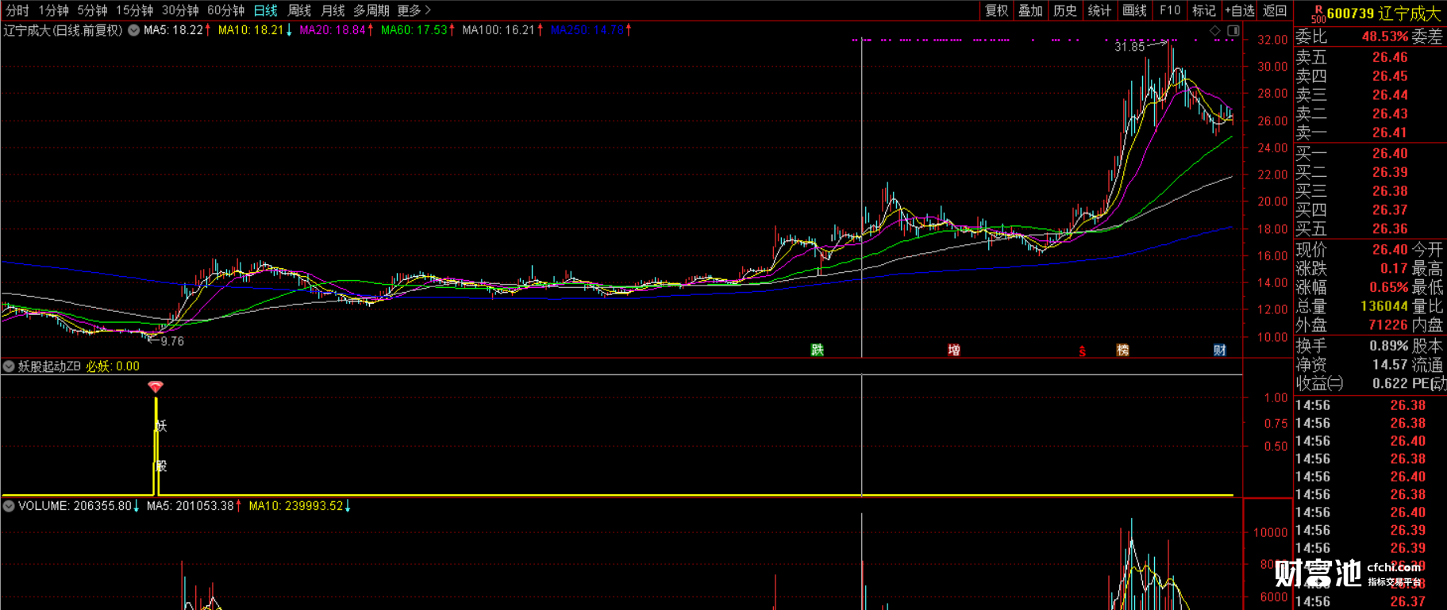Activate the 画线 drawing tool button
1447x610 pixels.
(1134, 10)
